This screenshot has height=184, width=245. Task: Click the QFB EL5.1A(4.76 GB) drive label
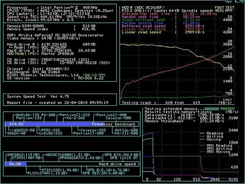108,170
